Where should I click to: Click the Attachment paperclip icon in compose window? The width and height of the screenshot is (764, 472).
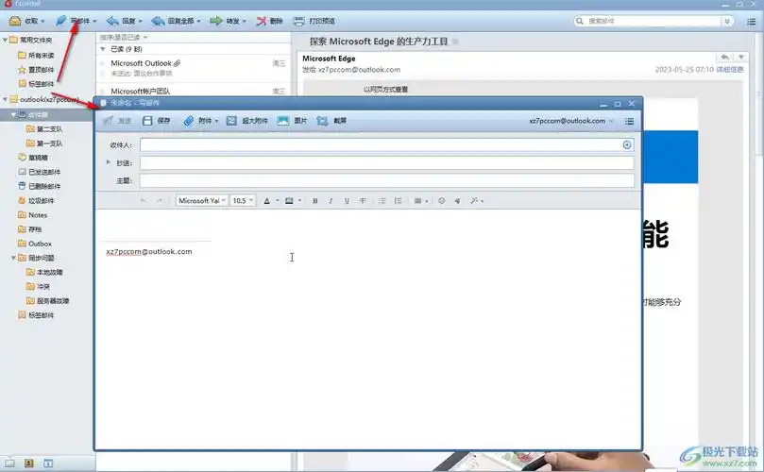click(x=188, y=120)
